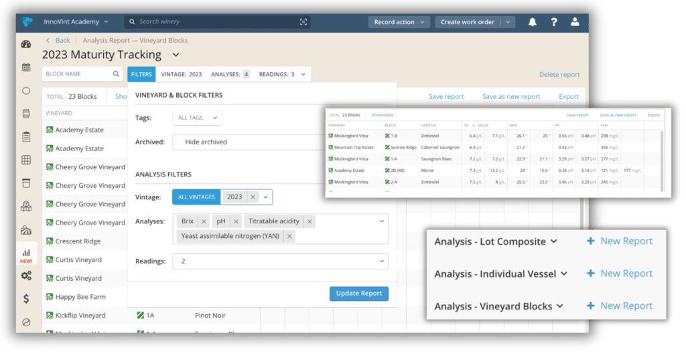Select the Happy Bee Farm row
Screen dimensions: 686x355
click(85, 297)
